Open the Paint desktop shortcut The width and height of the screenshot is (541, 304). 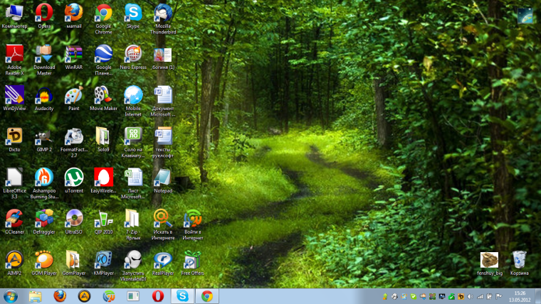tap(74, 95)
